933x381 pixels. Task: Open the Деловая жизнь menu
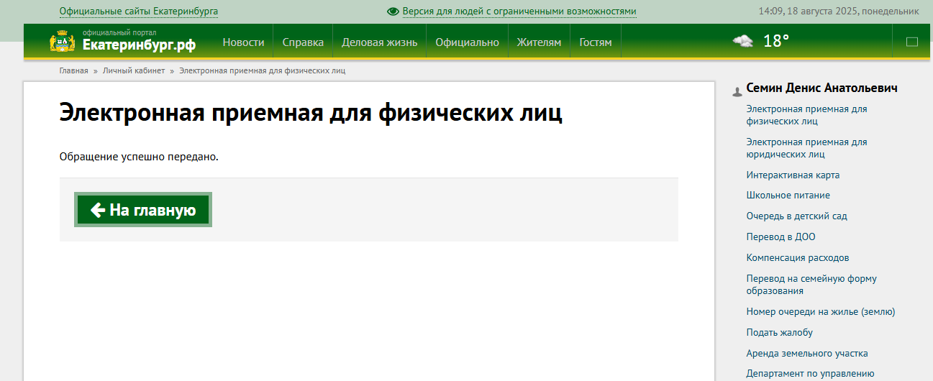click(379, 42)
